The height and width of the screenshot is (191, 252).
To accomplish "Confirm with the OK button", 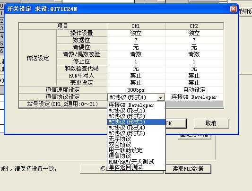I will pyautogui.click(x=176, y=123).
